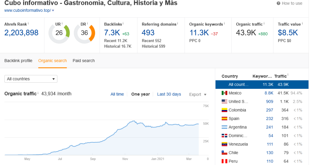The image size is (310, 165).
Task: Click the Historical 599 referring domains text
Action: (x=153, y=46)
